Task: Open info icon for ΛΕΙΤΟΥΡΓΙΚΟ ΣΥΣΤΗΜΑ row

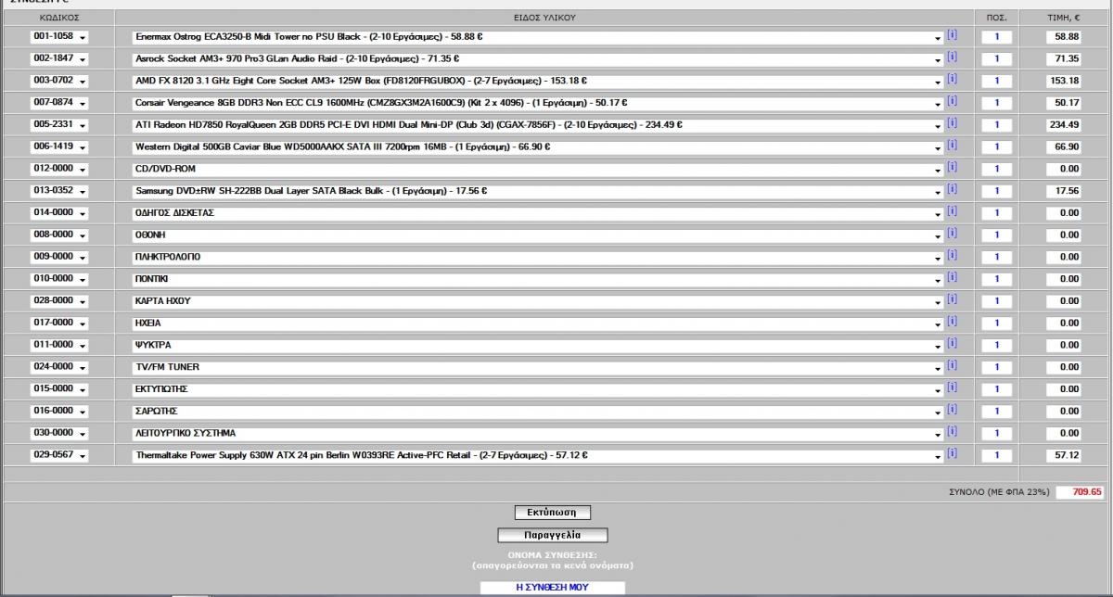Action: pos(952,432)
